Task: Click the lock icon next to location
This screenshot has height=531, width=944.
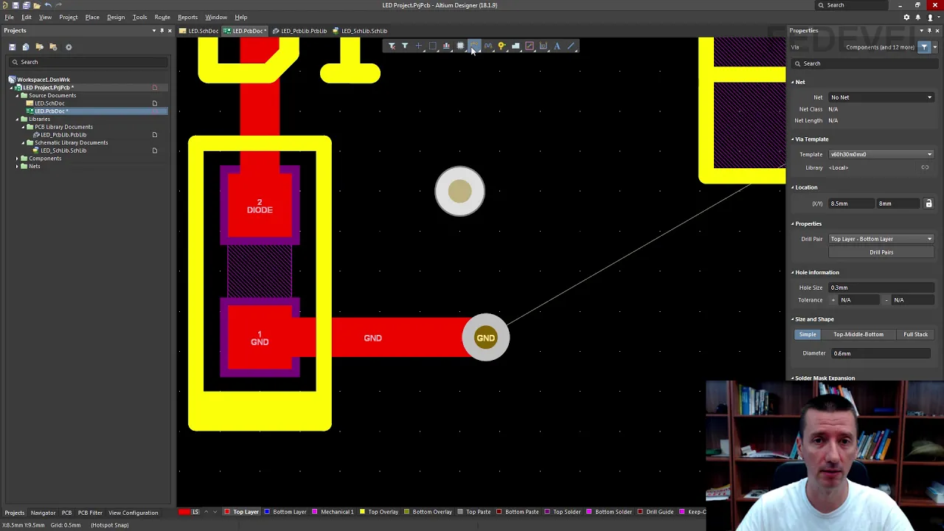Action: [929, 204]
